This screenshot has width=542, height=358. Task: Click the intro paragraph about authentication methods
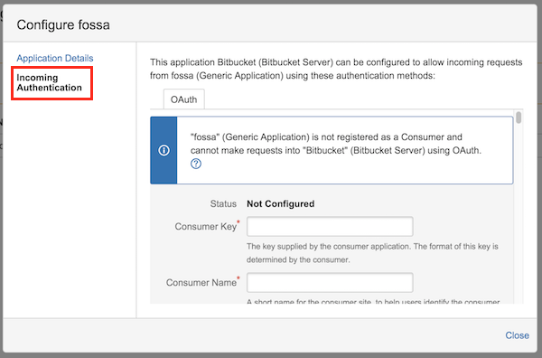pyautogui.click(x=336, y=69)
